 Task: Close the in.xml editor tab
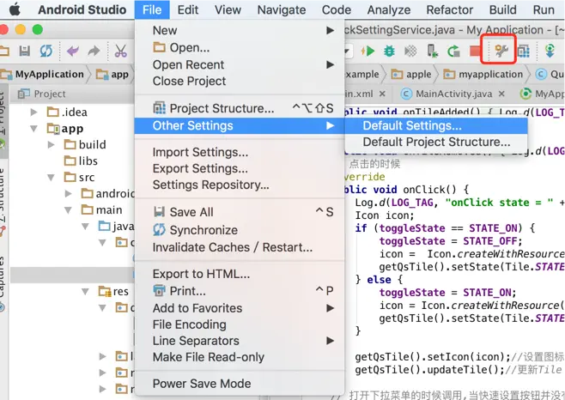(382, 94)
